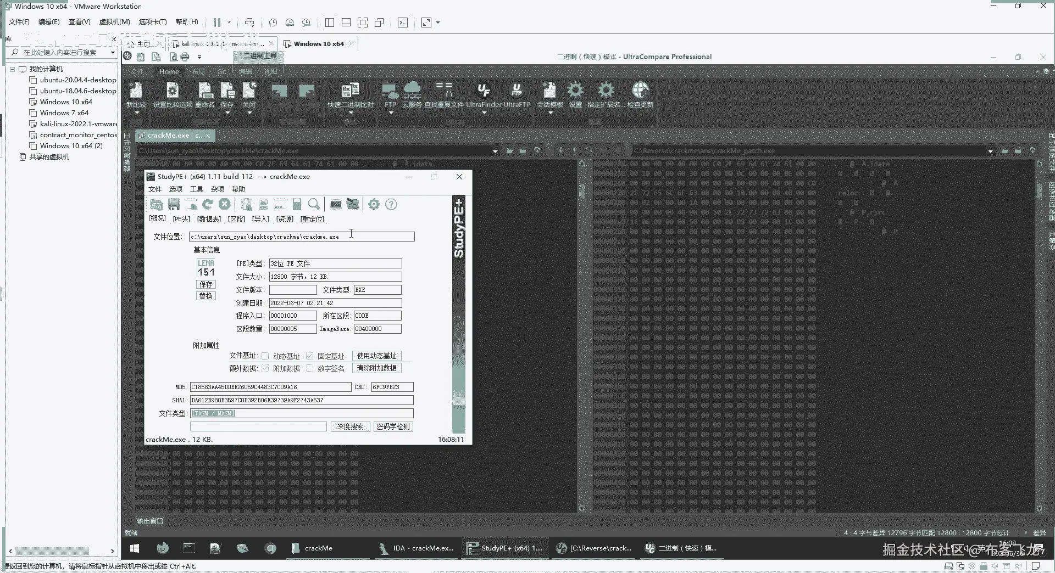The image size is (1055, 573).
Task: Select the Home ribbon tab in UltraCompare
Action: 169,72
